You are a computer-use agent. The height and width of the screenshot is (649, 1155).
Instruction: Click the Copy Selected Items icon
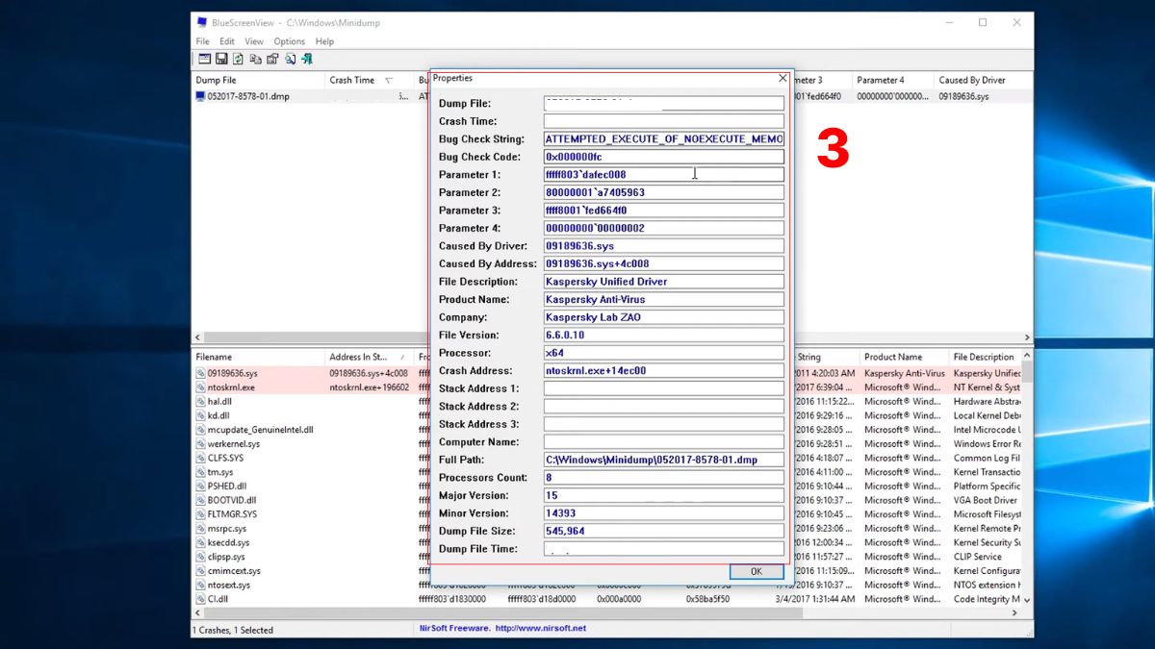tap(255, 59)
